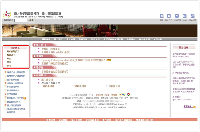Open the 休館公告/開放時間 sidebar link
200x132 pixels.
click(16, 72)
